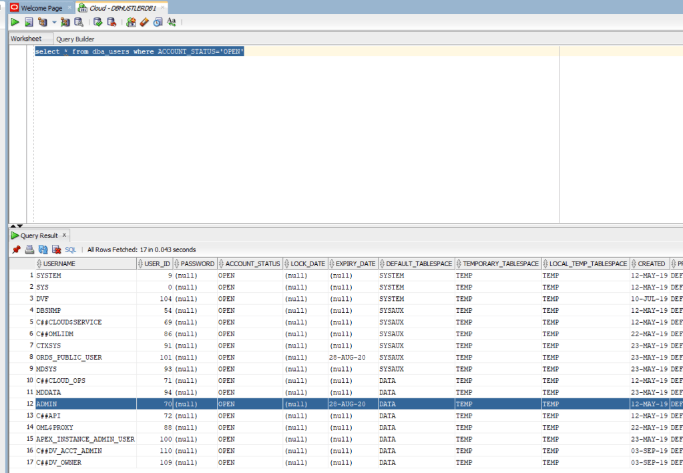The image size is (683, 473).
Task: Click the SQL link in result toolbar
Action: (x=70, y=250)
